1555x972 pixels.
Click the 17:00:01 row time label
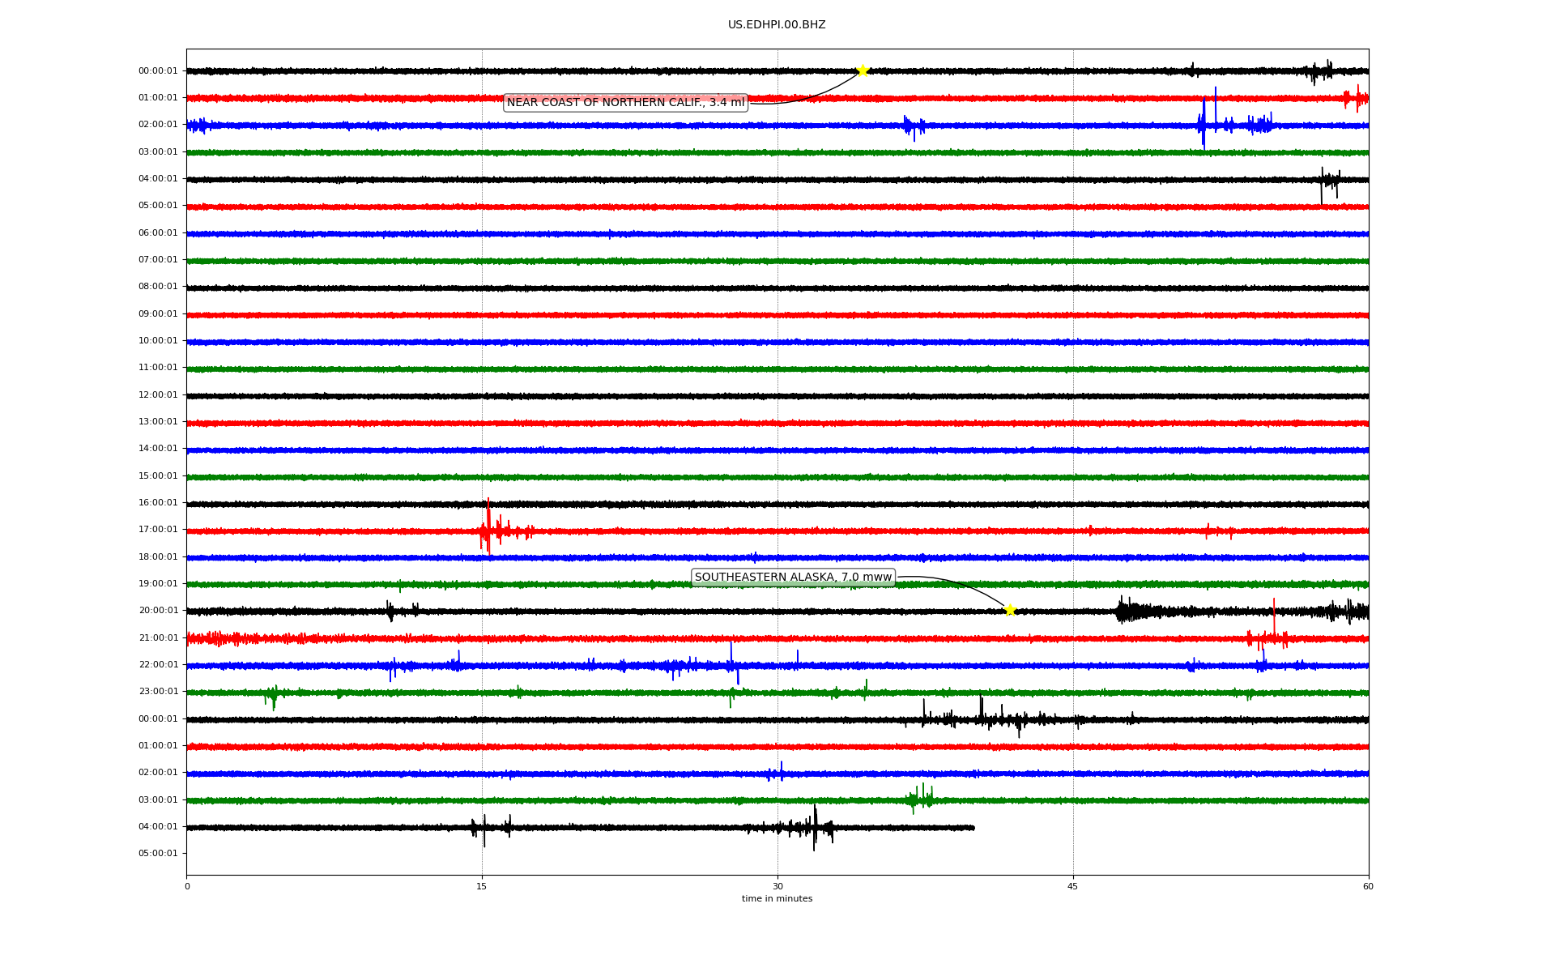point(158,530)
